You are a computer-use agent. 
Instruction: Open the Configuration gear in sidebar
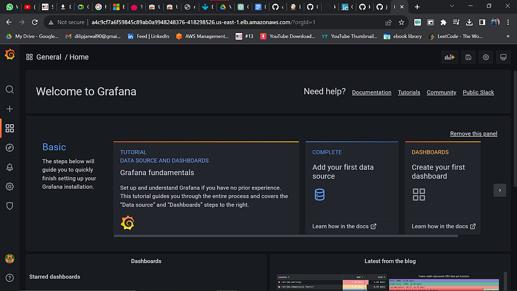click(9, 186)
